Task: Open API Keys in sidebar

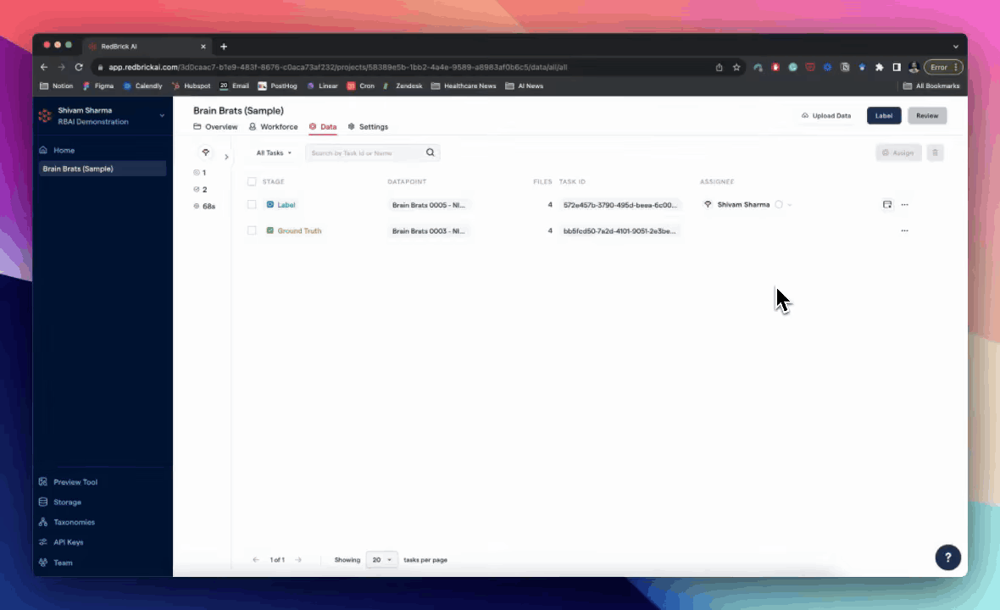Action: coord(68,542)
